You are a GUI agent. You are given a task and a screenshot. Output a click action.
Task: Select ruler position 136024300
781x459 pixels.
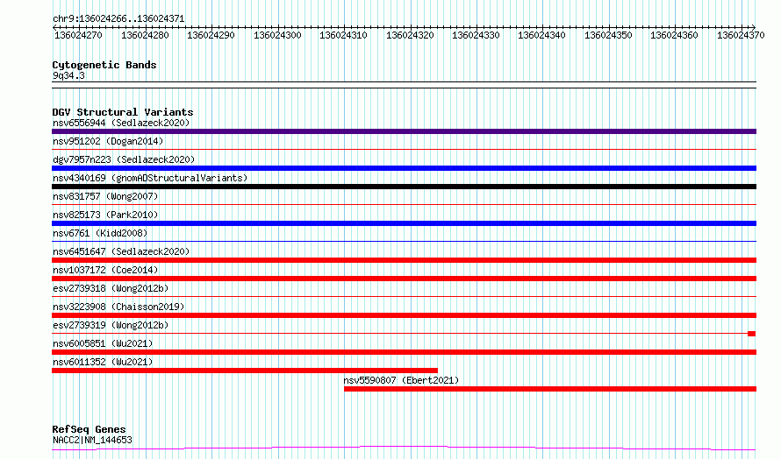[277, 35]
